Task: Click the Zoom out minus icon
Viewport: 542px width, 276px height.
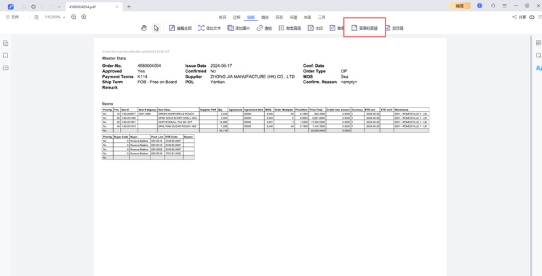Action: pyautogui.click(x=74, y=17)
